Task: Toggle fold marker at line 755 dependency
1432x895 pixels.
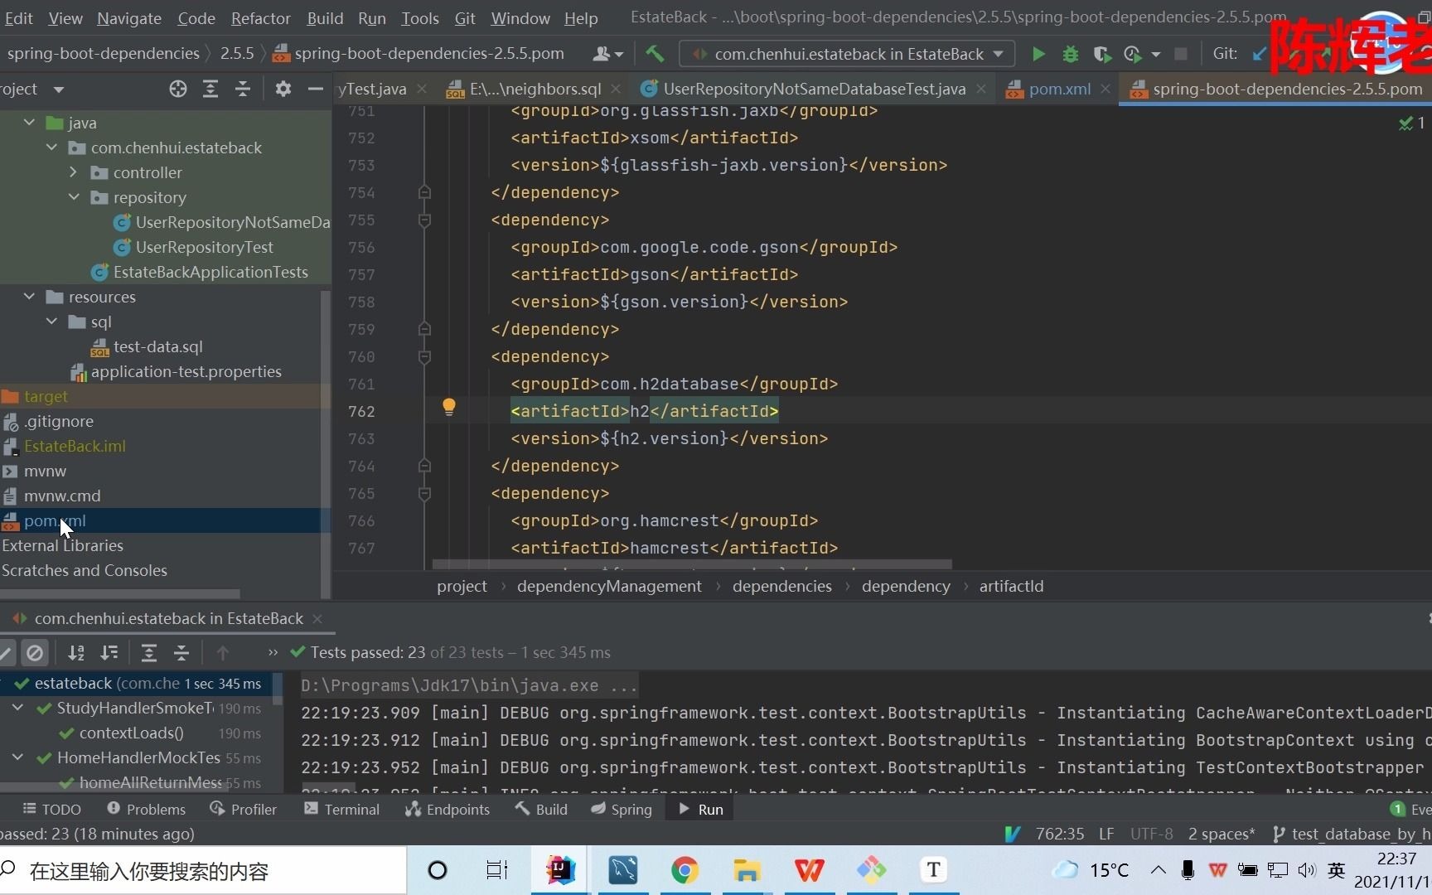Action: tap(424, 220)
